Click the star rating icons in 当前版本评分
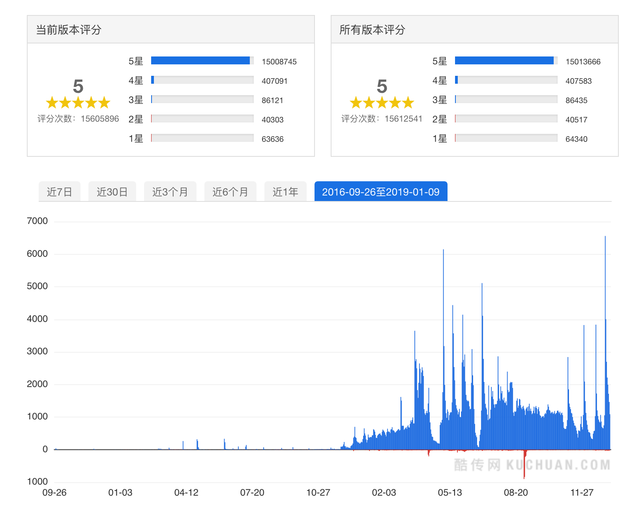This screenshot has height=515, width=633. tap(78, 103)
